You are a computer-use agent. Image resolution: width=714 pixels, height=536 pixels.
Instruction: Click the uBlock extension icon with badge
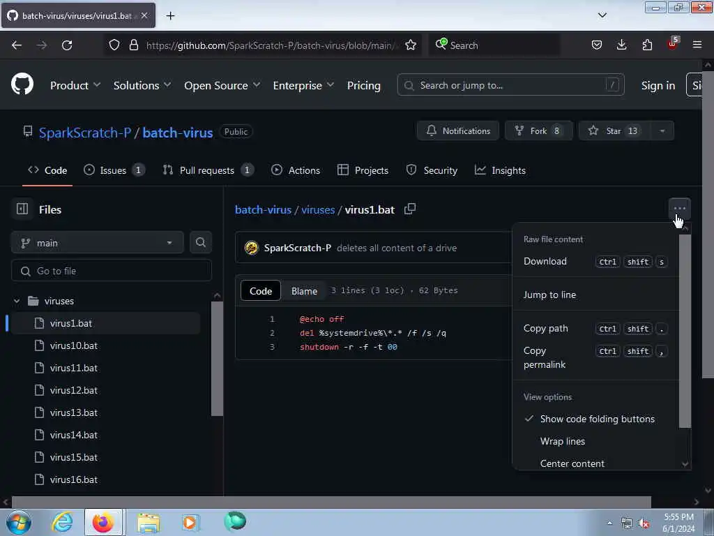(x=673, y=44)
